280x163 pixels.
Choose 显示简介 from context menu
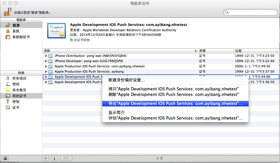click(175, 113)
